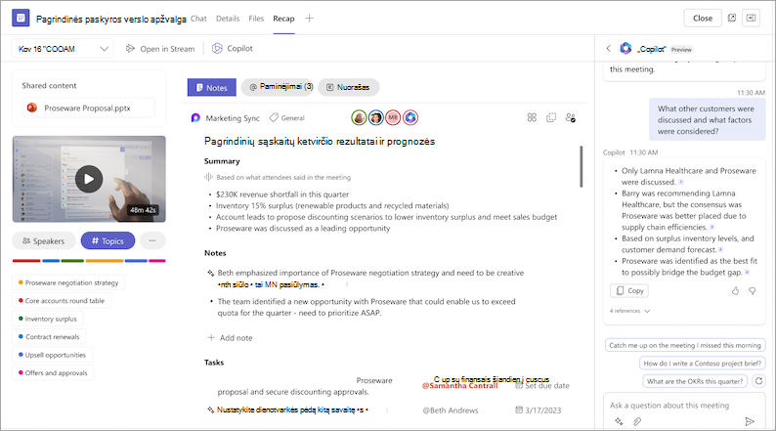Select Core accounts round table topic
Viewport: 776px width, 431px height.
[x=62, y=300]
